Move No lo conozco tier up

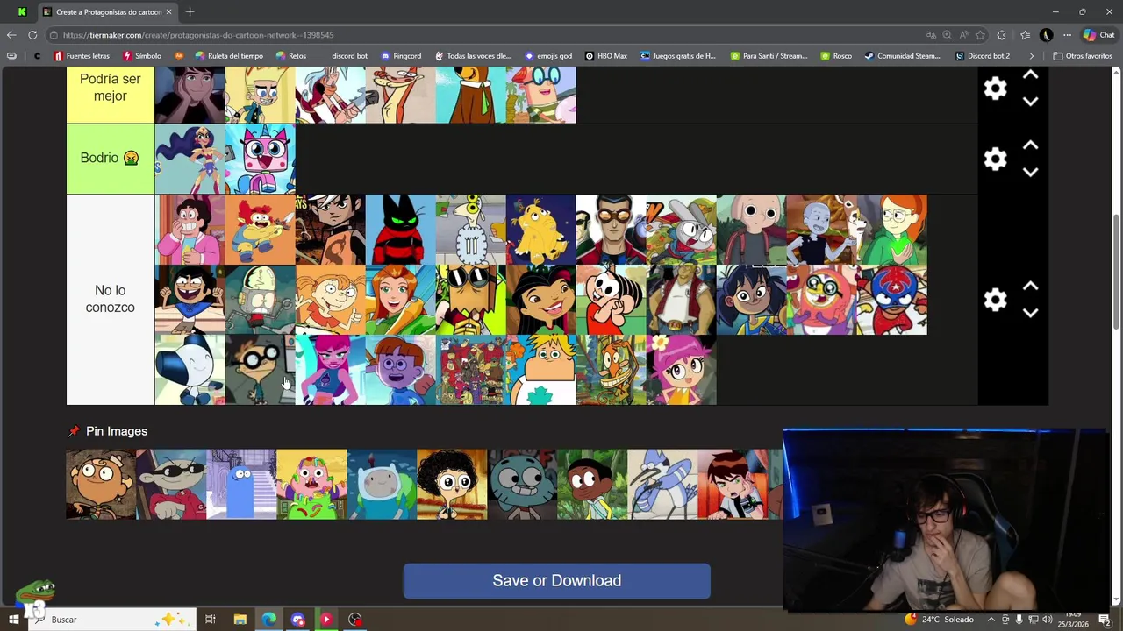click(x=1031, y=287)
